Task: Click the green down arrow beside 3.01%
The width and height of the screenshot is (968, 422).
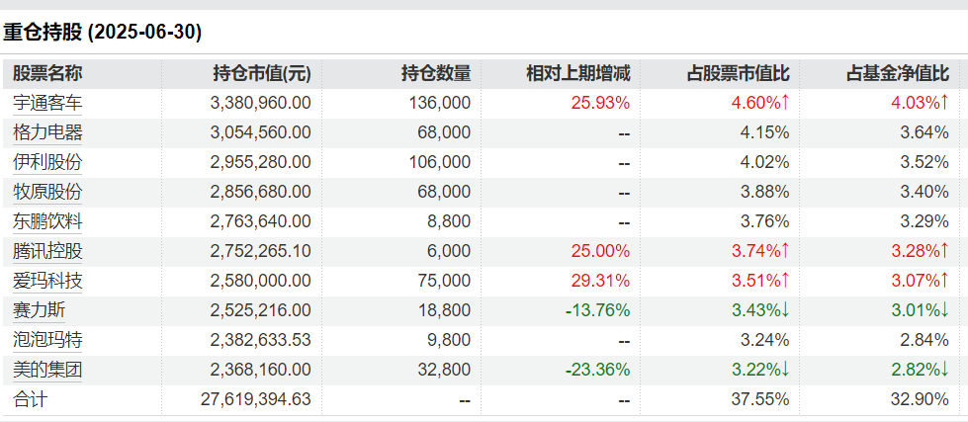Action: click(944, 309)
